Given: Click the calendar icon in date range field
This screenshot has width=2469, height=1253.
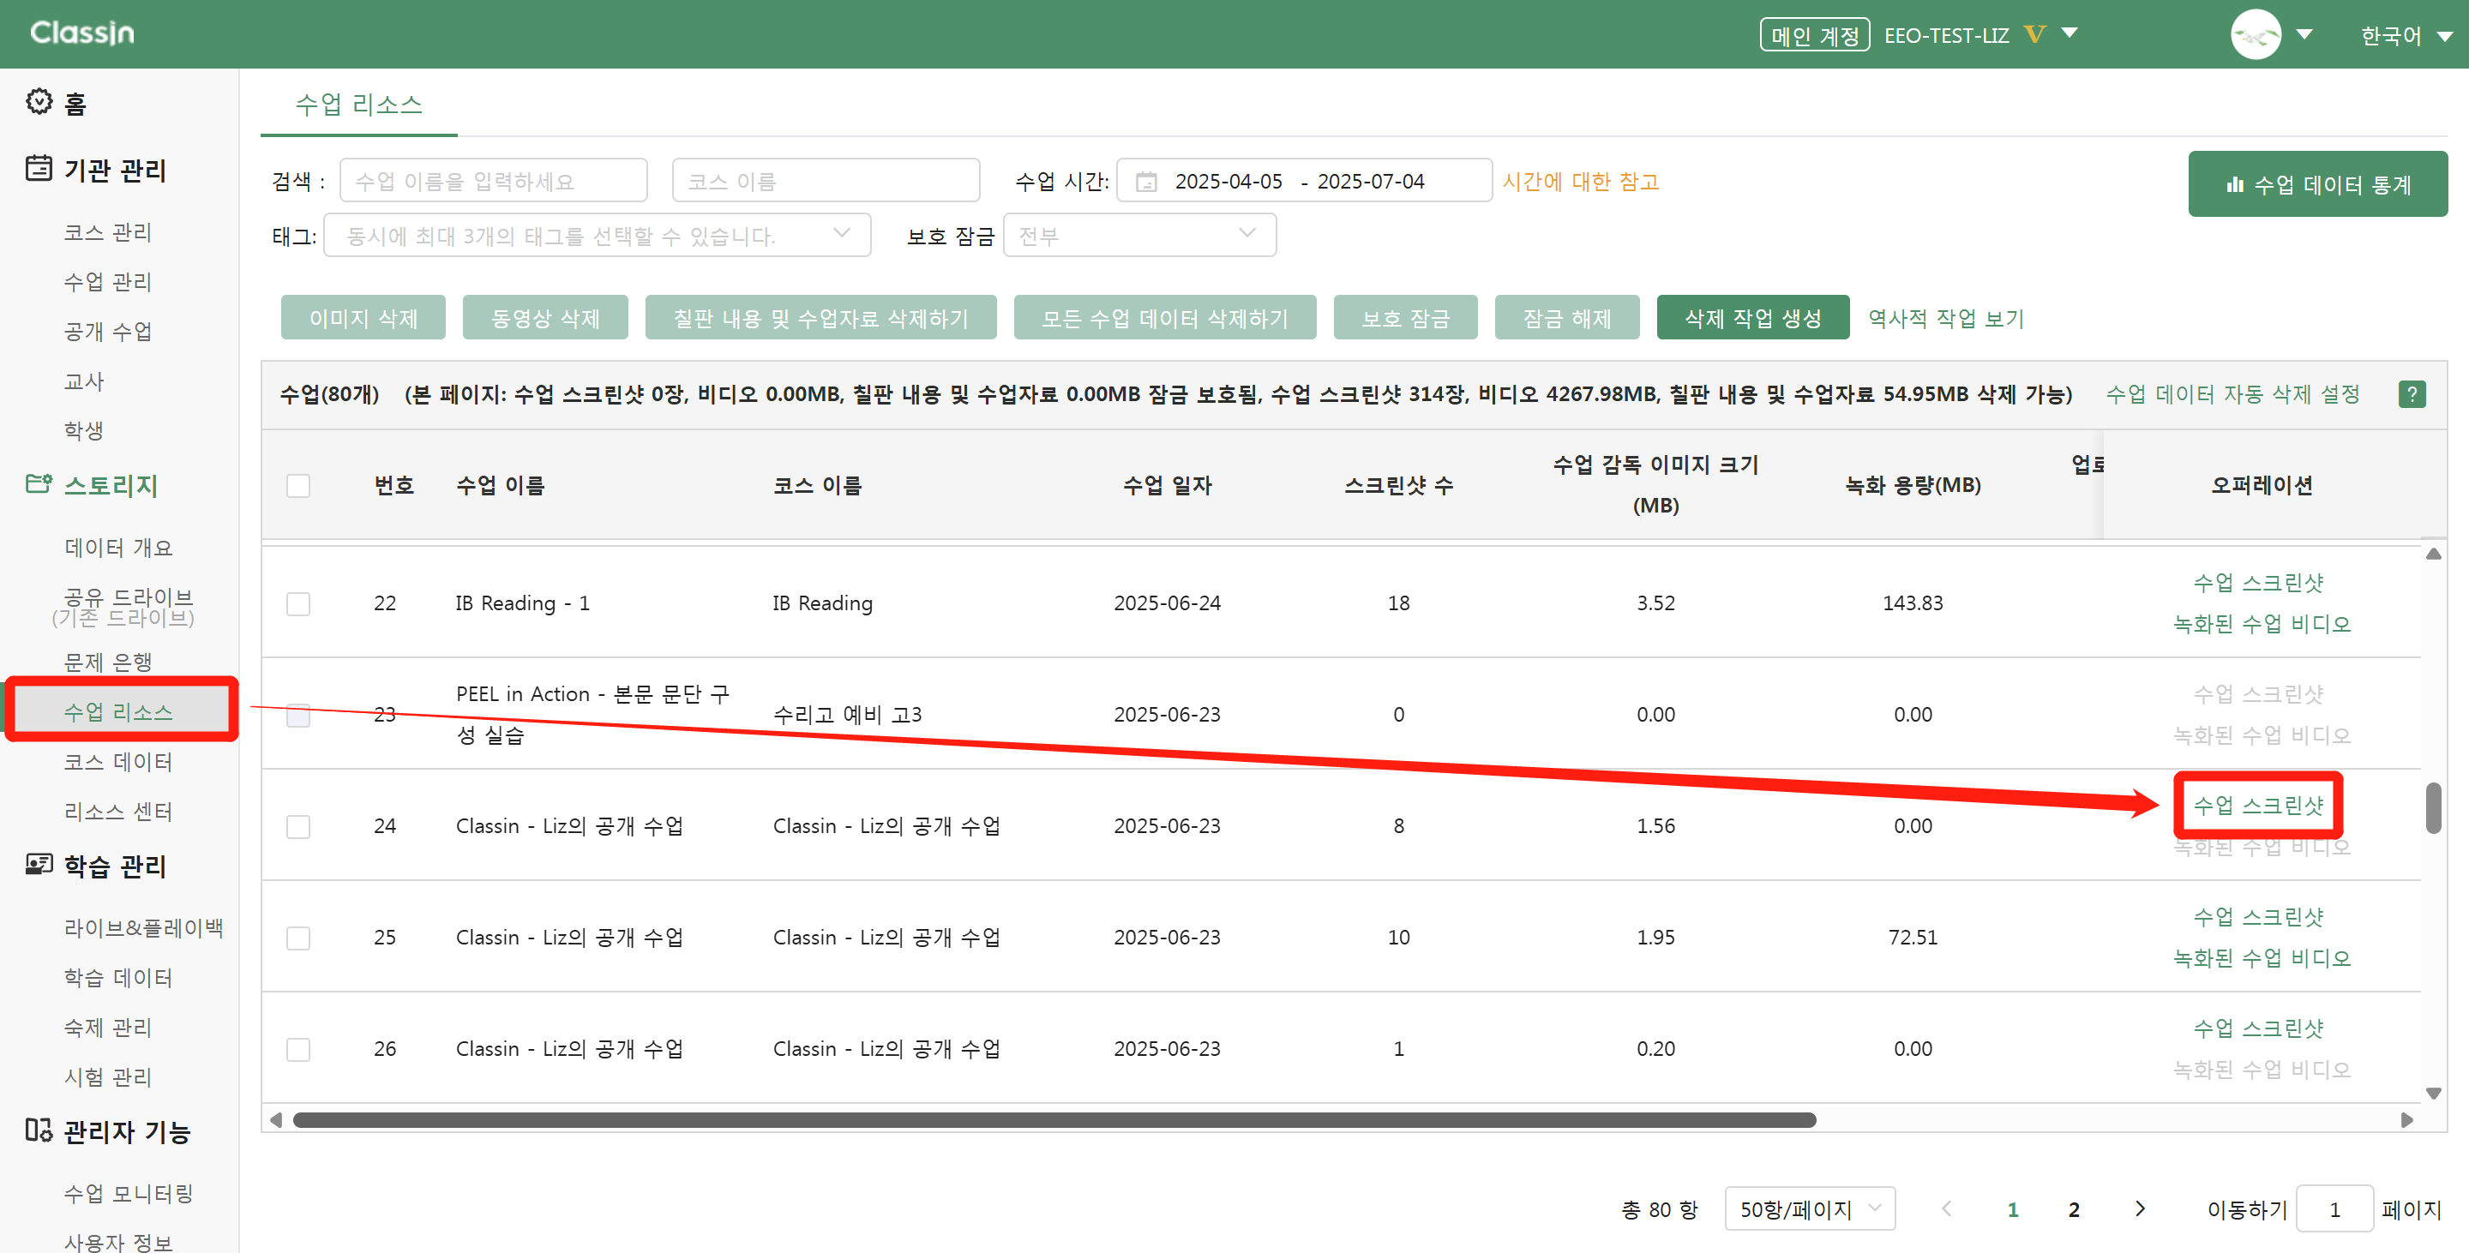Looking at the screenshot, I should (1146, 181).
